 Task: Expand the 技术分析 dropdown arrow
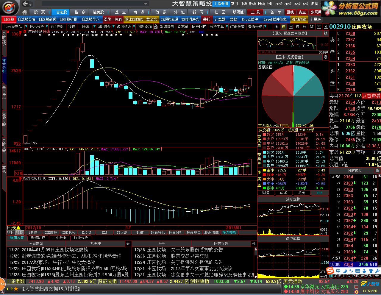pyautogui.click(x=47, y=26)
